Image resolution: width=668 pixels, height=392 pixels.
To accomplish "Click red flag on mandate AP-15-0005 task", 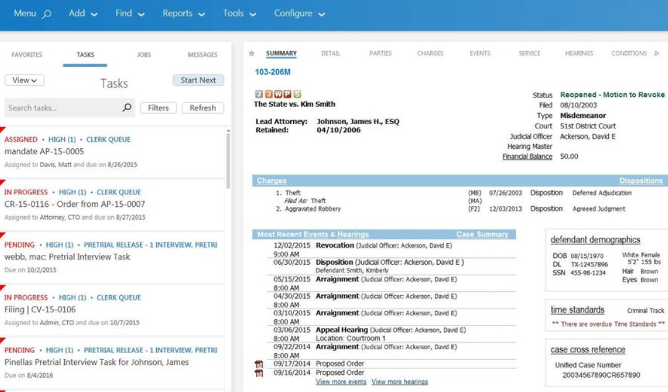I will pos(2,130).
